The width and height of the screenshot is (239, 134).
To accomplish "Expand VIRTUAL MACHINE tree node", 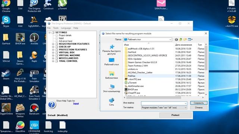I will (x=53, y=55).
